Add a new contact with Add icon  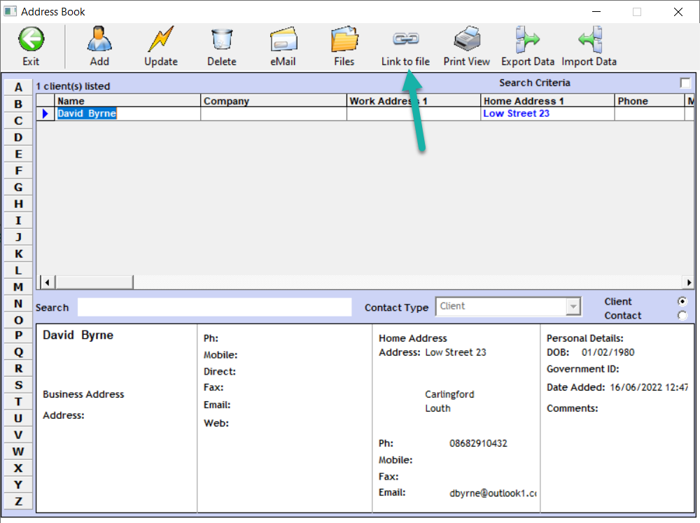(x=99, y=39)
